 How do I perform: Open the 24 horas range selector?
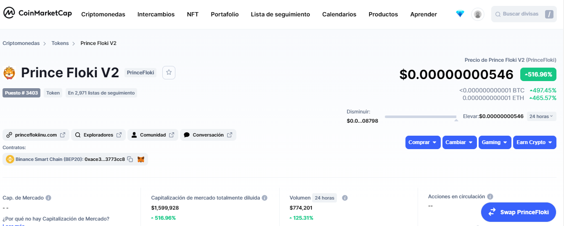(541, 116)
